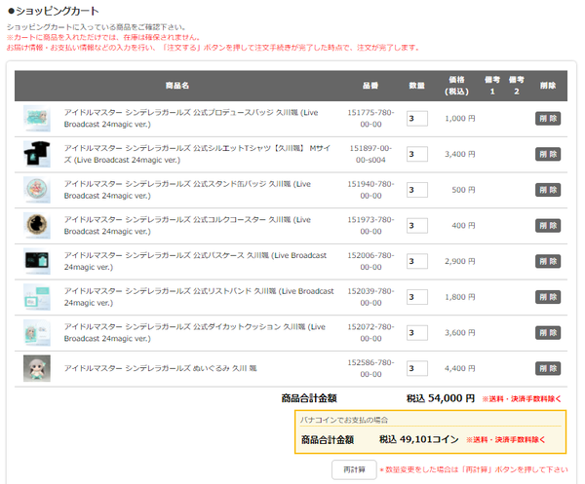This screenshot has width=585, height=484.
Task: Click product name 公式コルクコースター 久川颯
Action: tap(187, 226)
